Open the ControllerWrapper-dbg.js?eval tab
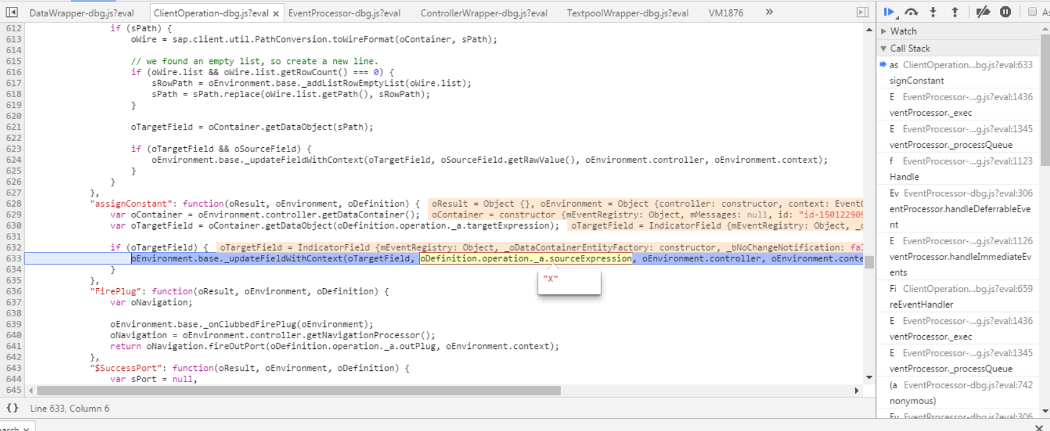This screenshot has height=431, width=1050. pyautogui.click(x=484, y=13)
